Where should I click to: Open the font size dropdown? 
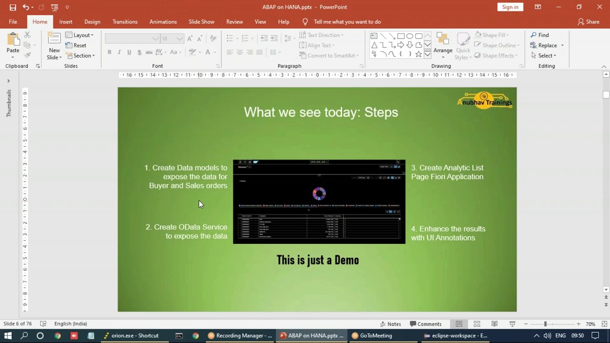pos(180,39)
